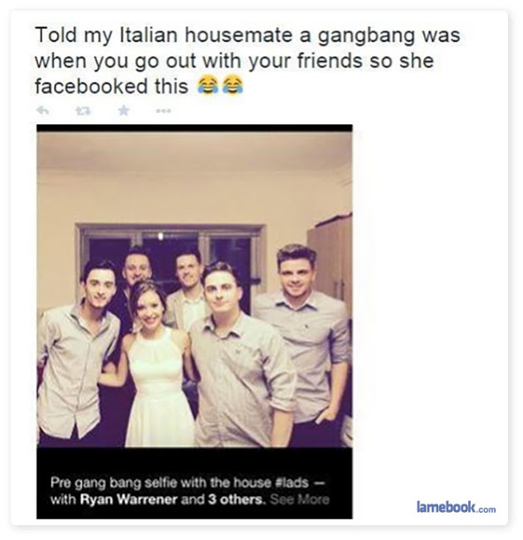
Task: Select the tweet text about Italian housemate
Action: (247, 61)
